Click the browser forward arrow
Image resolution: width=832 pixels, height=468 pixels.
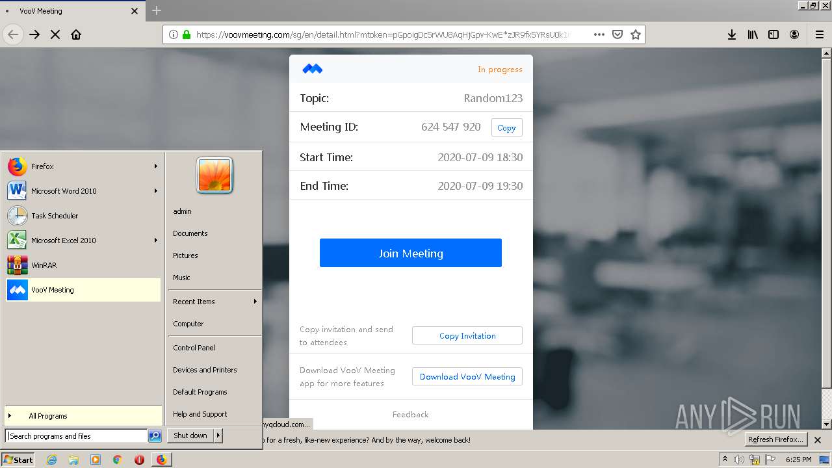point(34,34)
